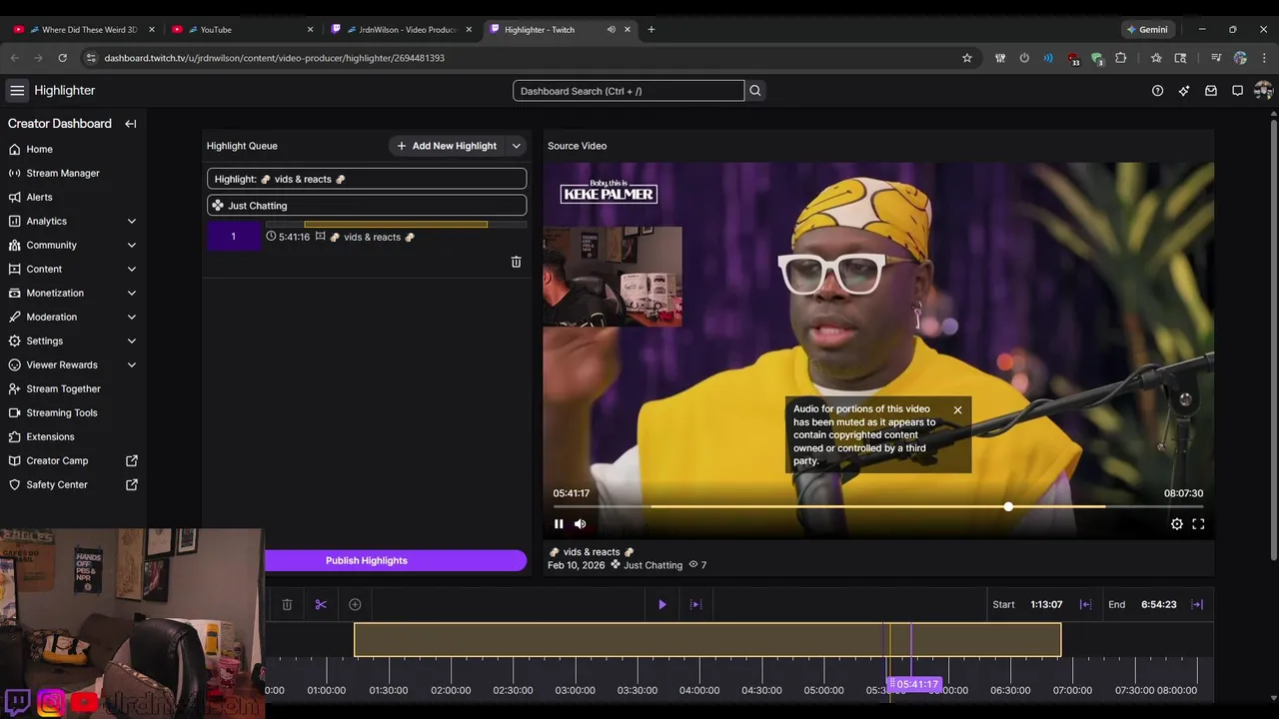The width and height of the screenshot is (1279, 719).
Task: Click the timeline toolbar trash icon
Action: (x=287, y=604)
